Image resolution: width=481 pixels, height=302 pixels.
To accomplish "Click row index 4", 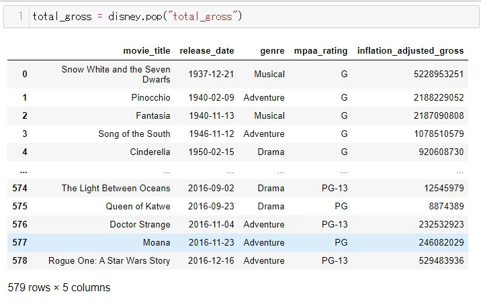I will (x=25, y=152).
